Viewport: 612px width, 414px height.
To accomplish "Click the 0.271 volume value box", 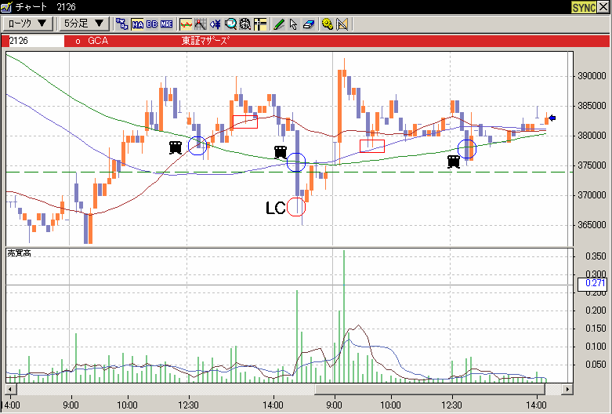I will click(x=592, y=283).
